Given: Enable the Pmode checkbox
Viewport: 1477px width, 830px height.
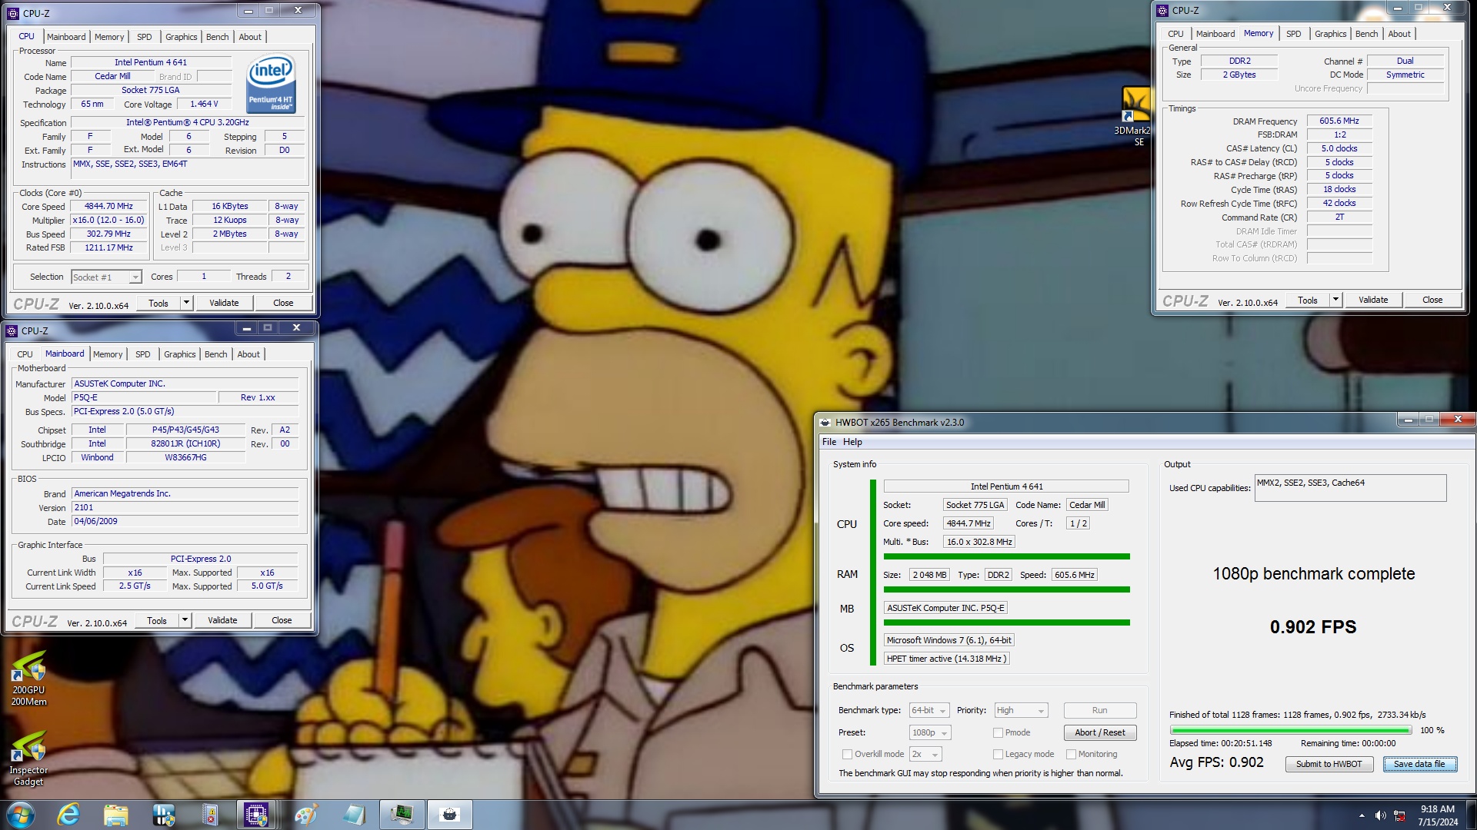Looking at the screenshot, I should click(x=998, y=732).
